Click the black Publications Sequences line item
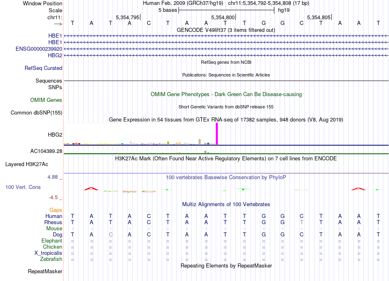 (x=226, y=81)
